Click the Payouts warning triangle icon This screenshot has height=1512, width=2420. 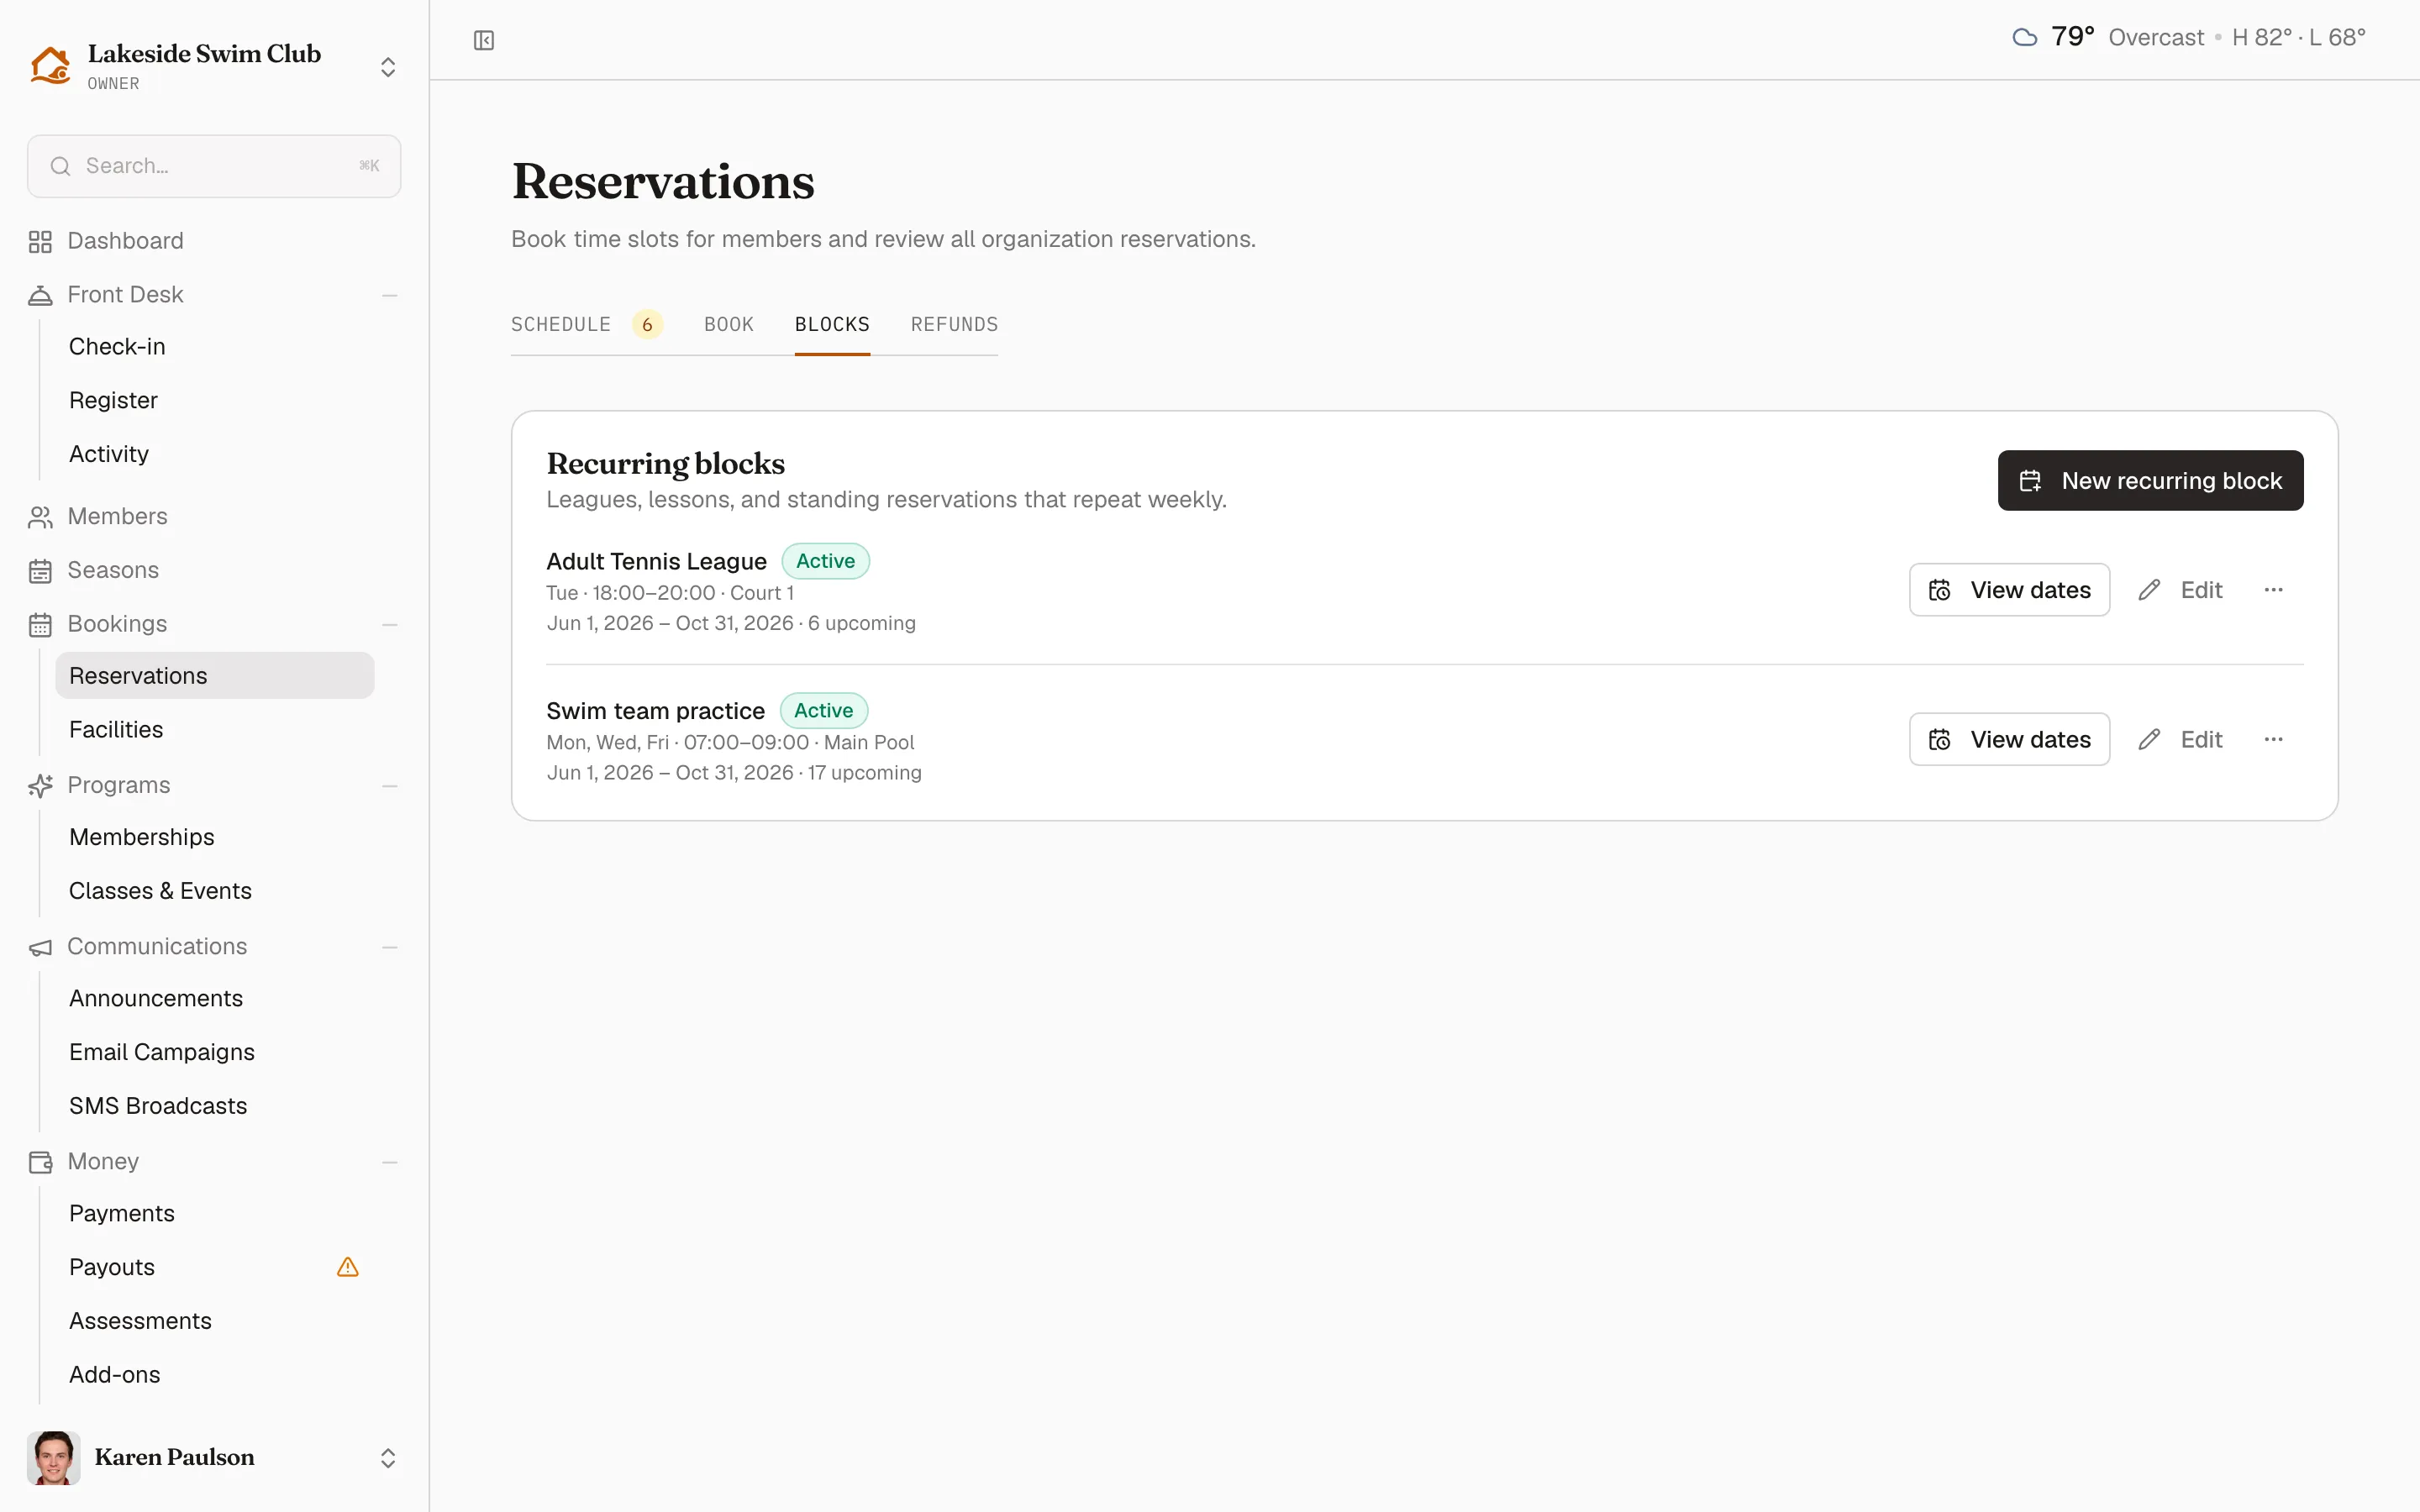(348, 1267)
